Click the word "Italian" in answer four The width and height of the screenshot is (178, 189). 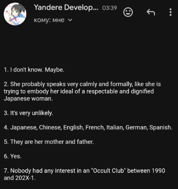[x=115, y=128]
